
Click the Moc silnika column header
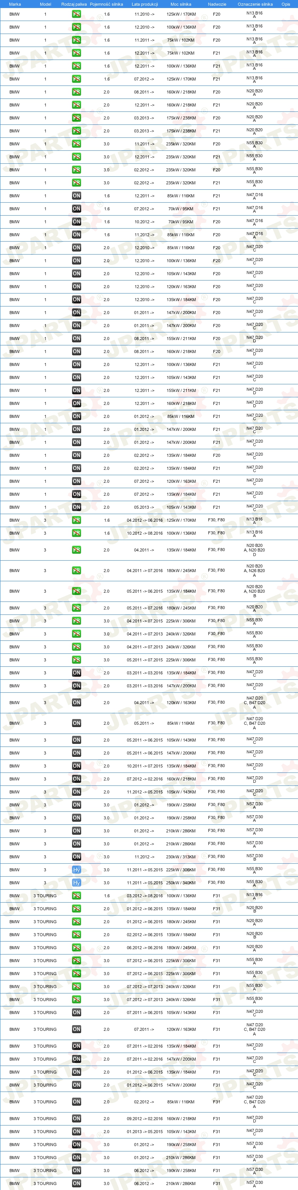[x=181, y=4]
